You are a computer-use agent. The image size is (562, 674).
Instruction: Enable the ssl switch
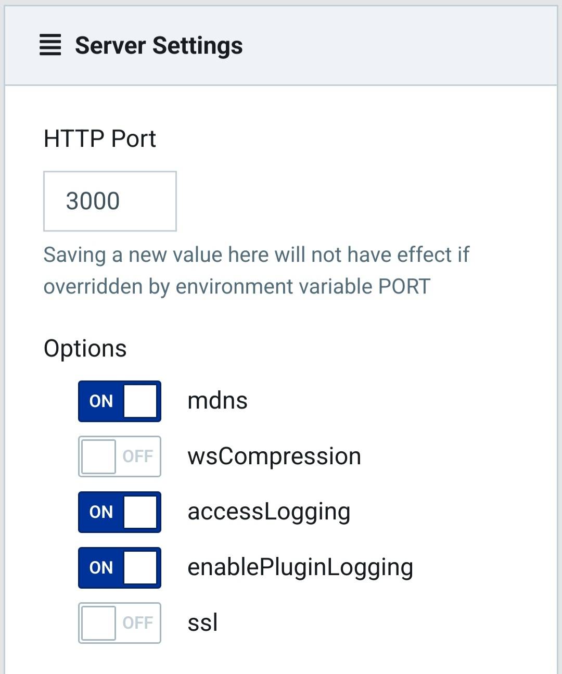(120, 623)
